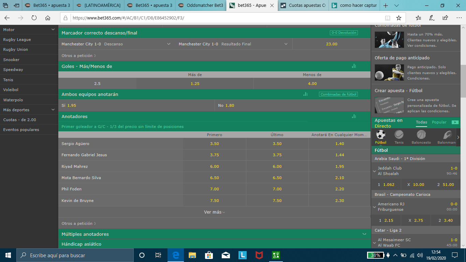Open stats chart for Goles Más/Menos de
The width and height of the screenshot is (466, 262).
pos(354,66)
